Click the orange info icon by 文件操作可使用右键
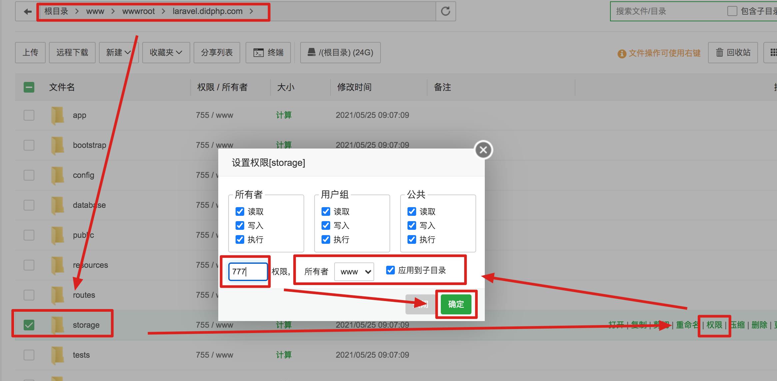The height and width of the screenshot is (381, 777). click(622, 54)
